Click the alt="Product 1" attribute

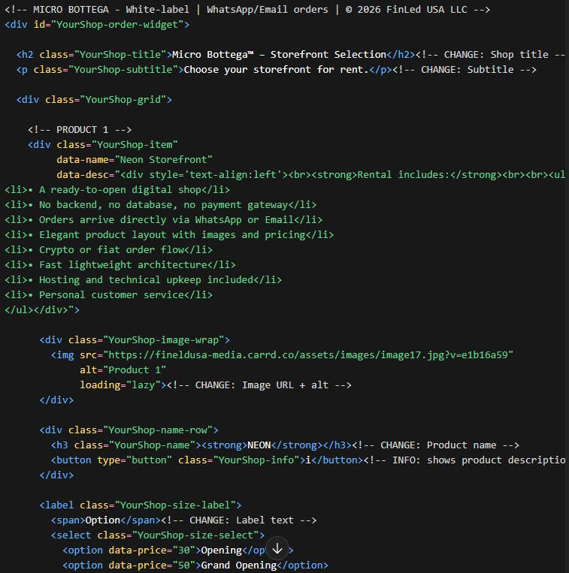click(123, 369)
